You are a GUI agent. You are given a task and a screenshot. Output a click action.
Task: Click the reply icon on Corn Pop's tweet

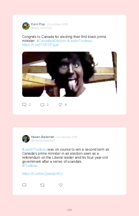click(24, 105)
